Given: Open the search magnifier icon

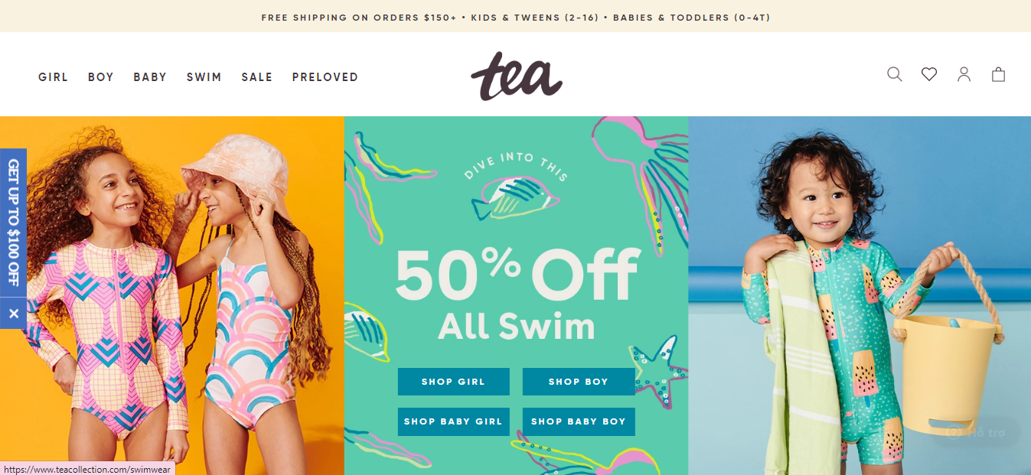Looking at the screenshot, I should [x=894, y=74].
